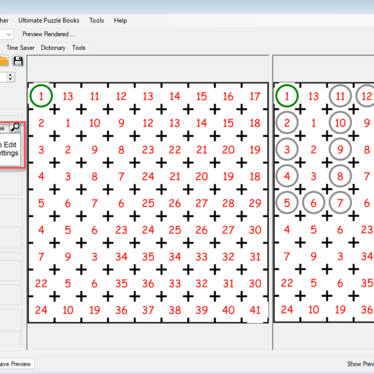Click the floppy disk save icon

pyautogui.click(x=18, y=60)
